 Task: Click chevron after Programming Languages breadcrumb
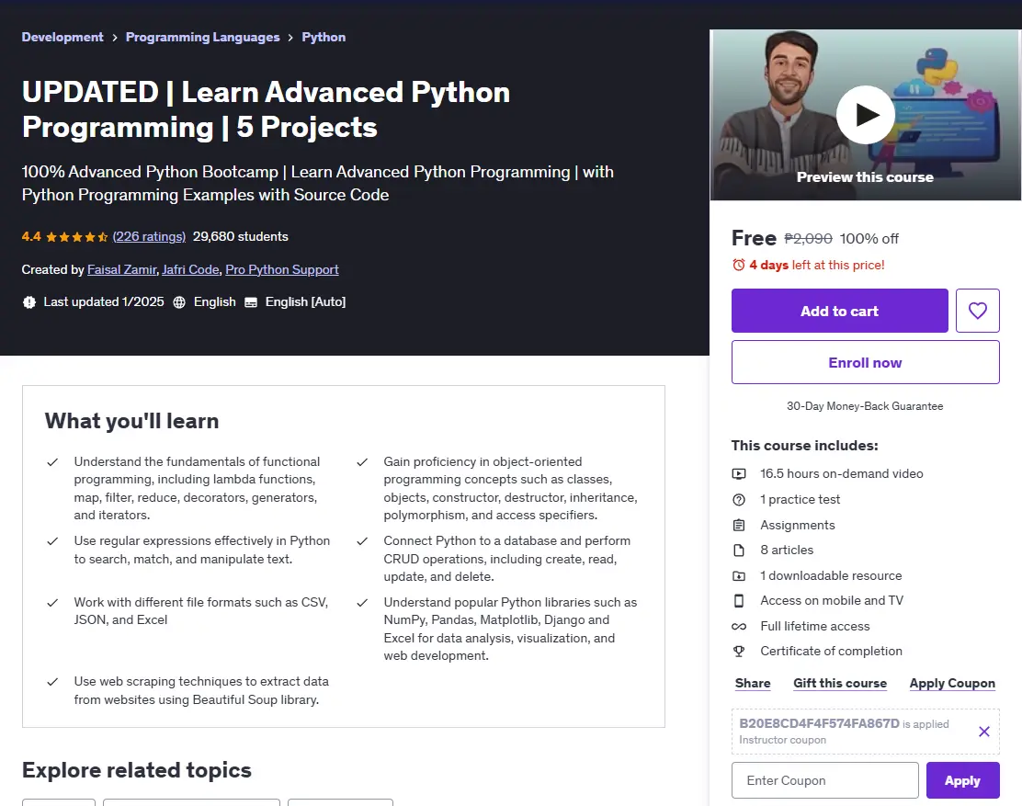[290, 38]
